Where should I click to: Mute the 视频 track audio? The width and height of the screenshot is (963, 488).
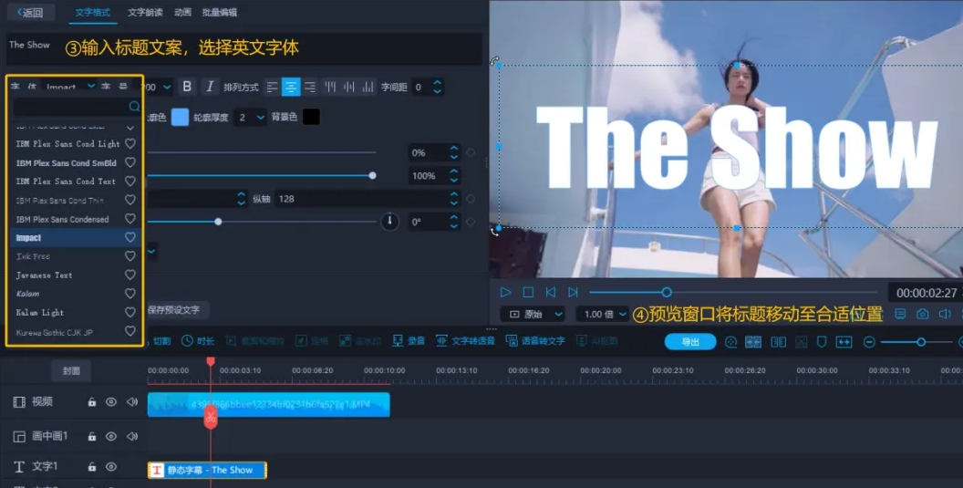(x=132, y=402)
